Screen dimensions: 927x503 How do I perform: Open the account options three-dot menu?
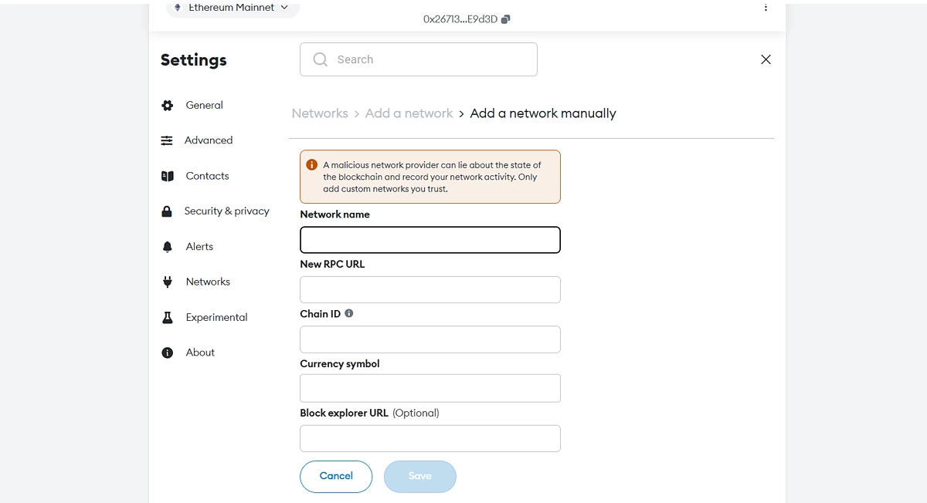766,8
